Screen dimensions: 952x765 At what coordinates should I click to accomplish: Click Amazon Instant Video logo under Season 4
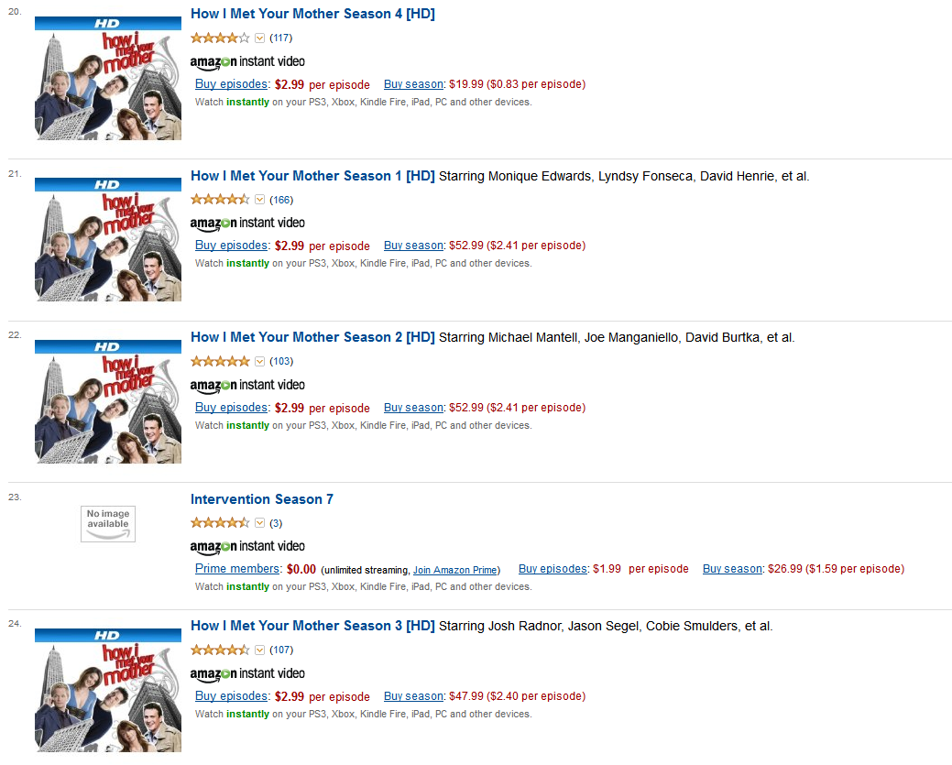click(247, 61)
